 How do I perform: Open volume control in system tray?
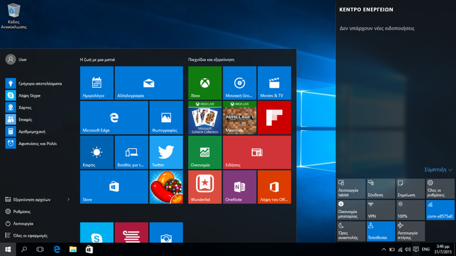pos(408,249)
